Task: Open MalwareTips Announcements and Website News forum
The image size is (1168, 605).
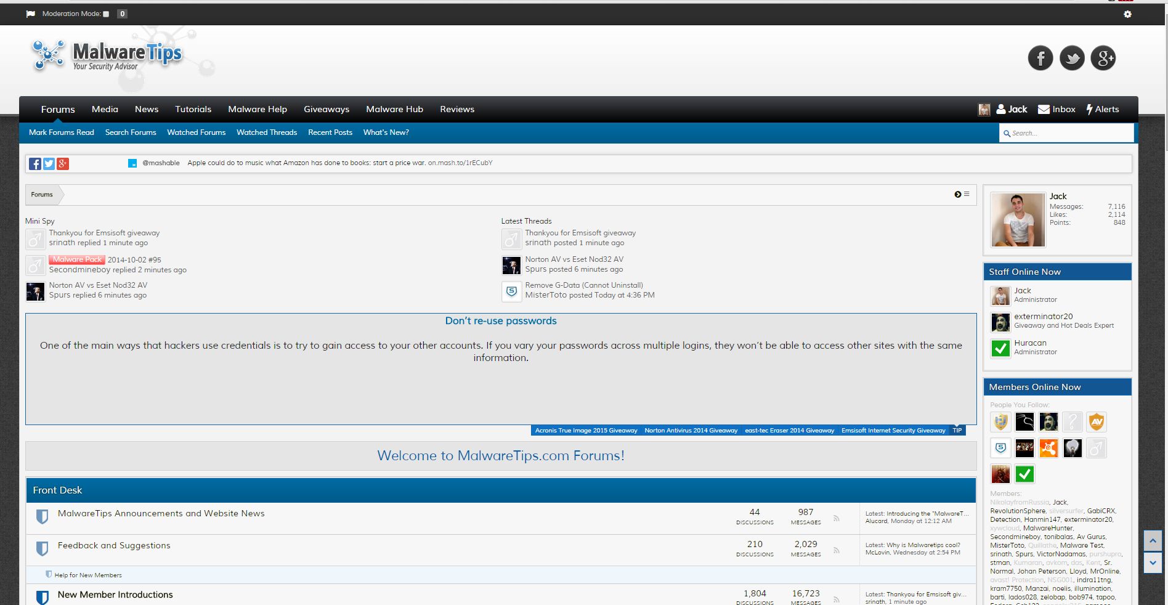Action: [x=161, y=513]
